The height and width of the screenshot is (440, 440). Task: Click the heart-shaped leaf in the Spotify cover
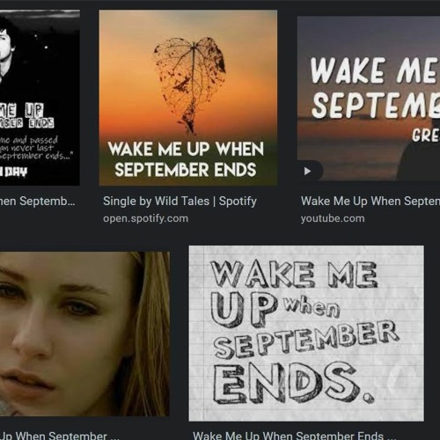coord(190,85)
